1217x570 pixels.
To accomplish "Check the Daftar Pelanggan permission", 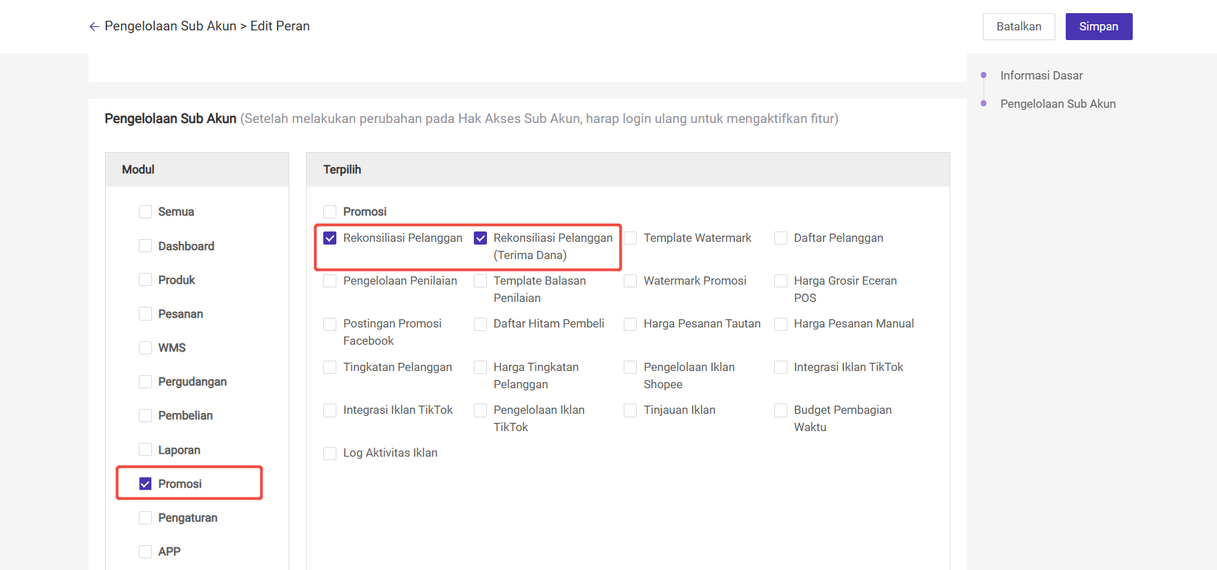I will tap(781, 238).
